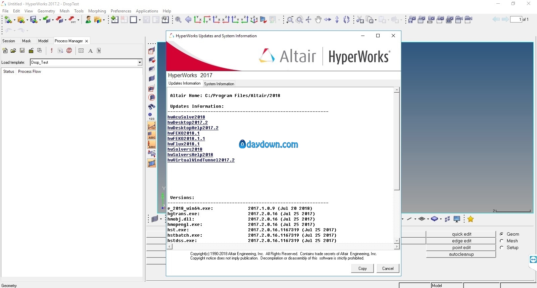
Task: Click the binoculars Find icon in vertical toolbar
Action: tap(152, 107)
